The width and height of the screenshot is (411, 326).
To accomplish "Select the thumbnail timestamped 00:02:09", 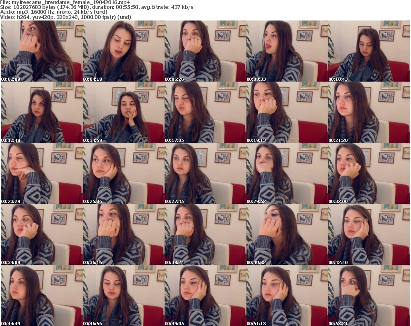I will (x=41, y=51).
